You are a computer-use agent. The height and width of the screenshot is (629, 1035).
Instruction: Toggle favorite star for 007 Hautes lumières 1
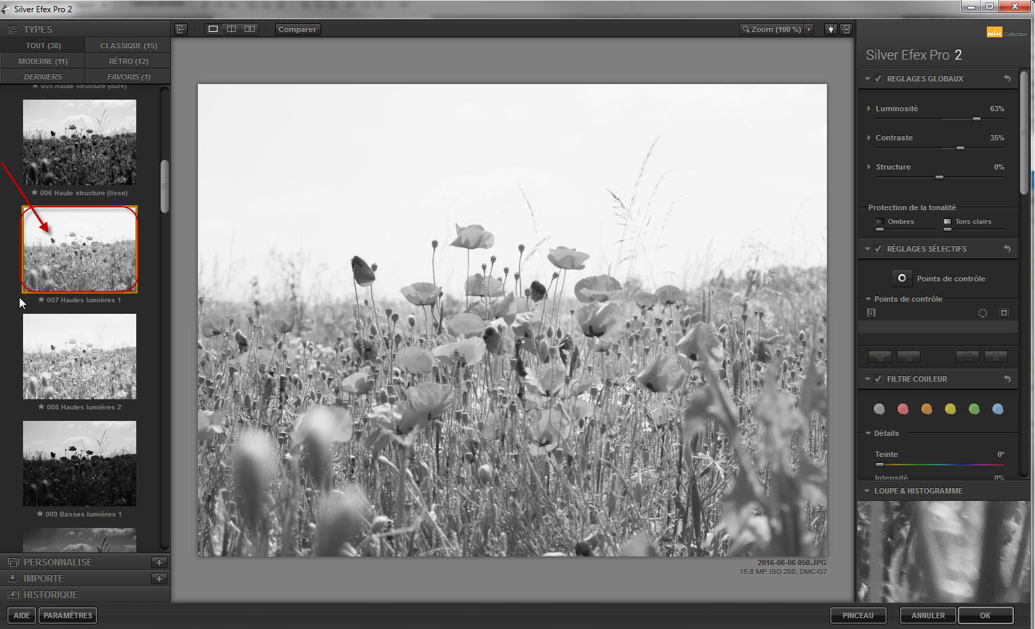tap(41, 300)
